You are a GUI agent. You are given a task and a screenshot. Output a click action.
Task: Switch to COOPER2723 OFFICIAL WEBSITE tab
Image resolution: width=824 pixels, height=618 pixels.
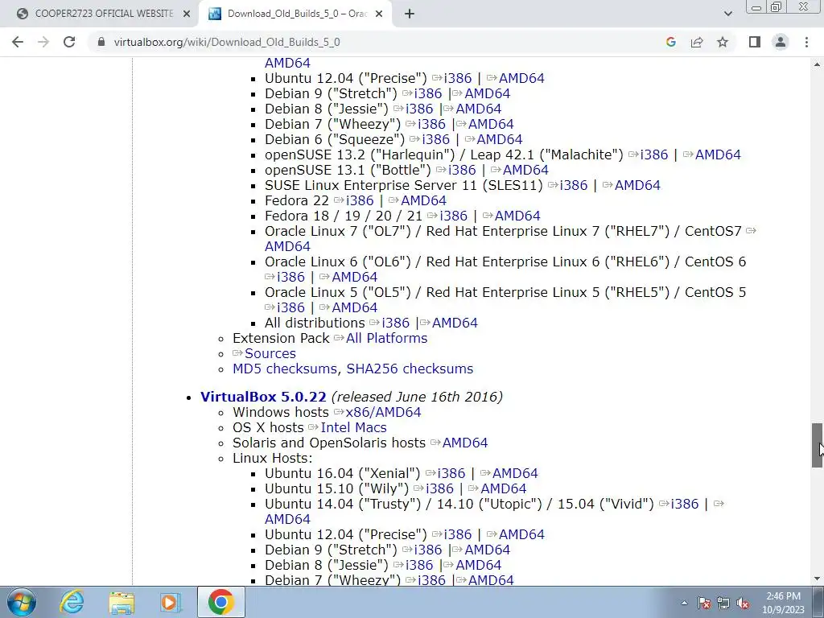pyautogui.click(x=104, y=14)
